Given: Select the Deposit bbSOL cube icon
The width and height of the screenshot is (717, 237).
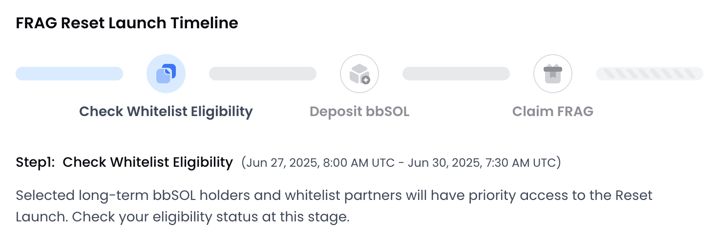Looking at the screenshot, I should (359, 74).
